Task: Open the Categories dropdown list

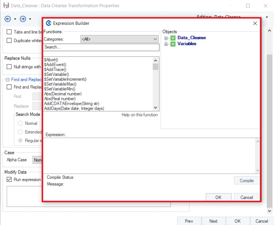Action: click(155, 39)
